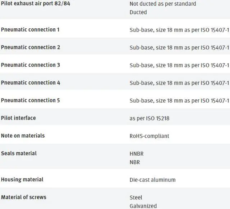Screen dimensions: 230x209
Task: Click the Note on materials label
Action: click(23, 136)
